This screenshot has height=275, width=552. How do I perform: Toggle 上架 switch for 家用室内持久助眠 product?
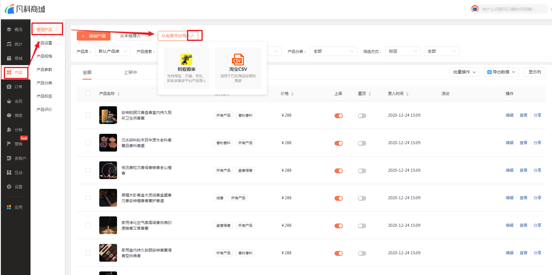pos(339,253)
